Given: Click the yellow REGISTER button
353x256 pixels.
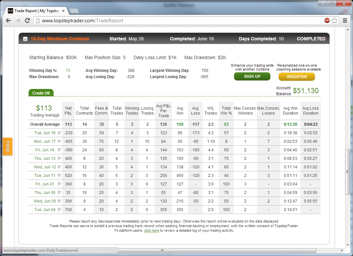Looking at the screenshot, I should [297, 77].
